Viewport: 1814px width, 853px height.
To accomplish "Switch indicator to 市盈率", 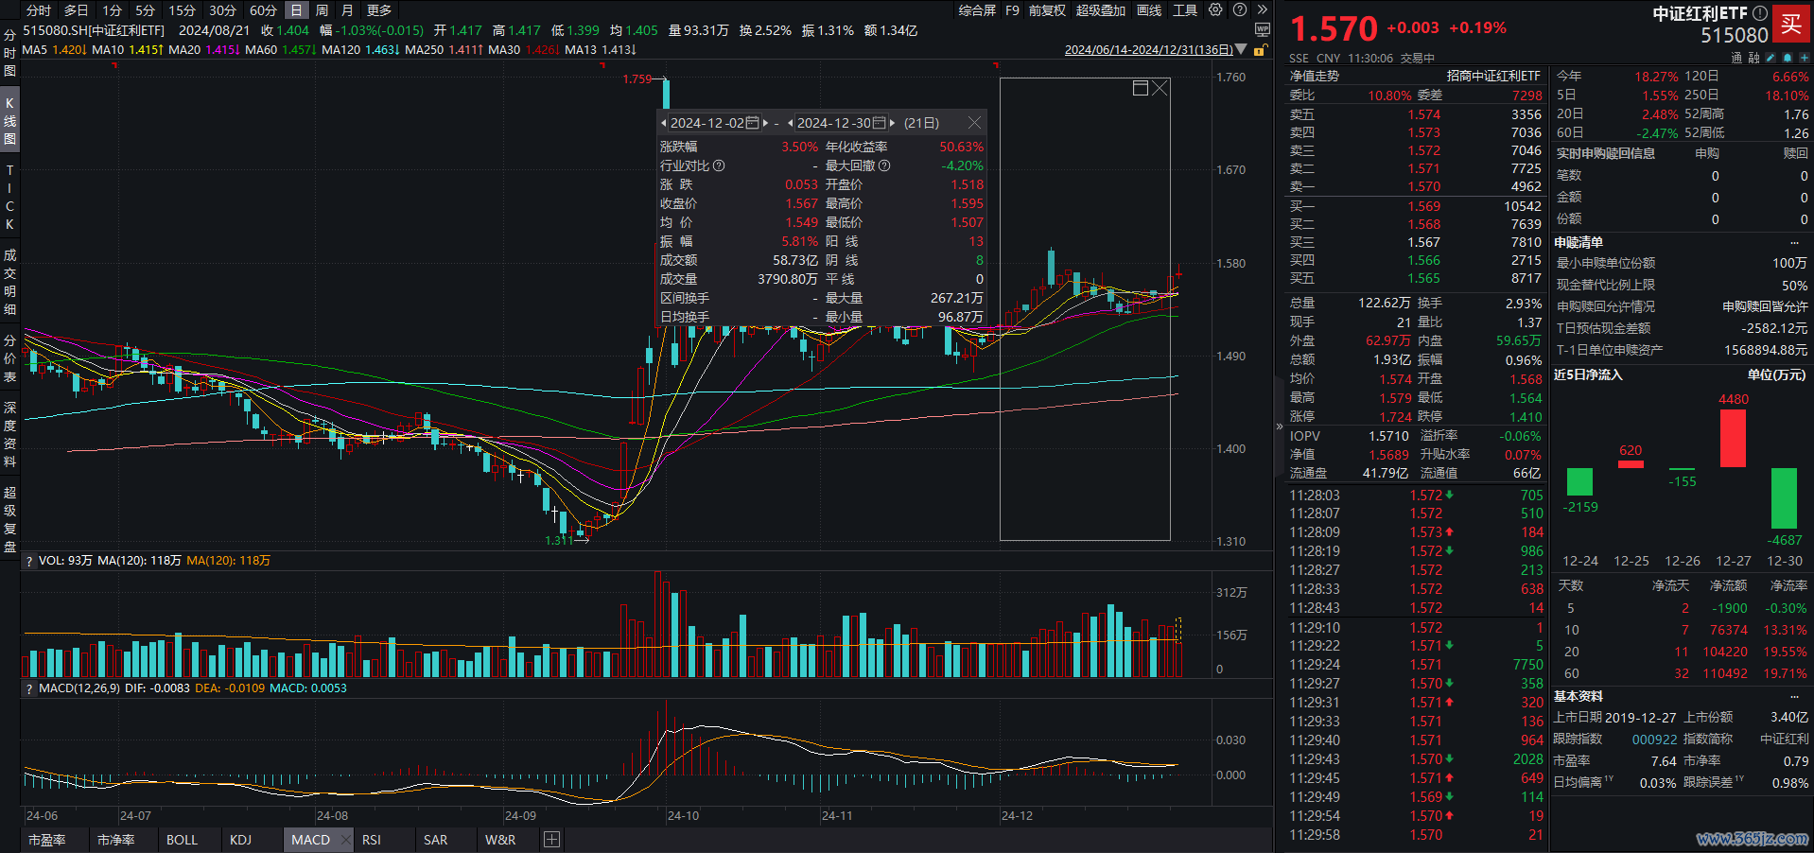I will 46,840.
